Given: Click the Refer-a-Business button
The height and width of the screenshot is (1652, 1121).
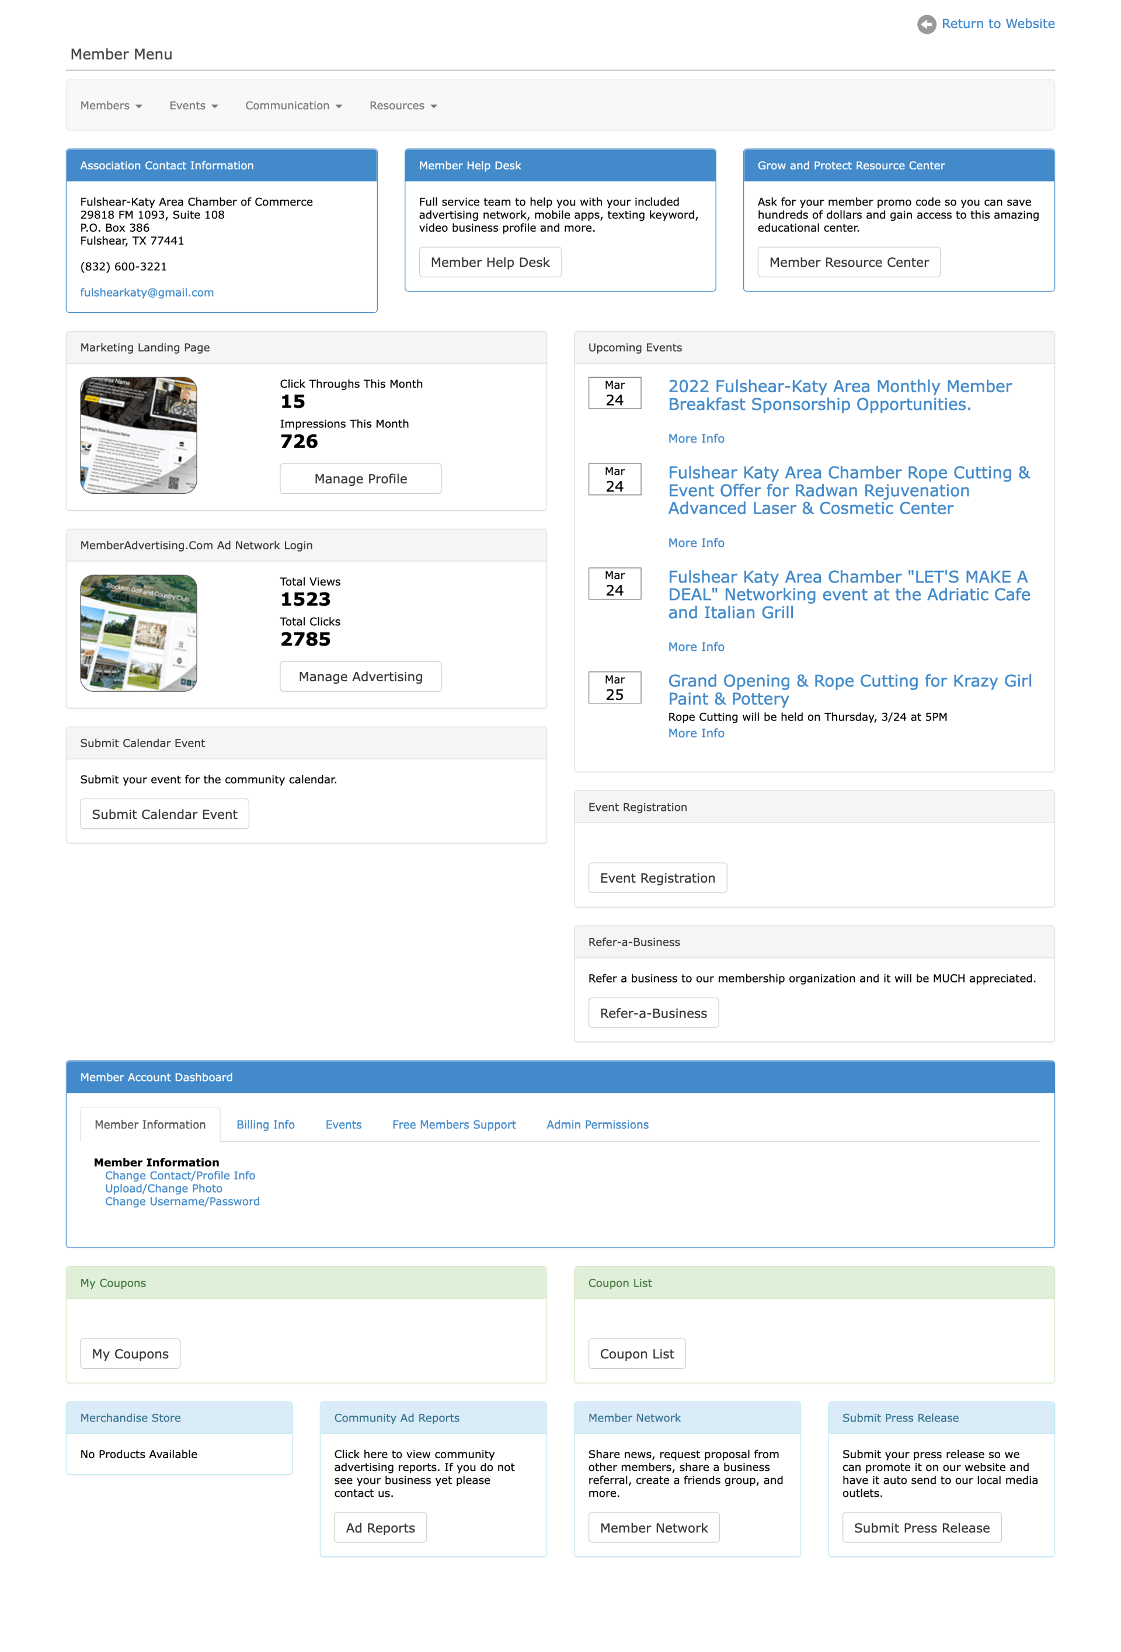Looking at the screenshot, I should click(653, 1012).
